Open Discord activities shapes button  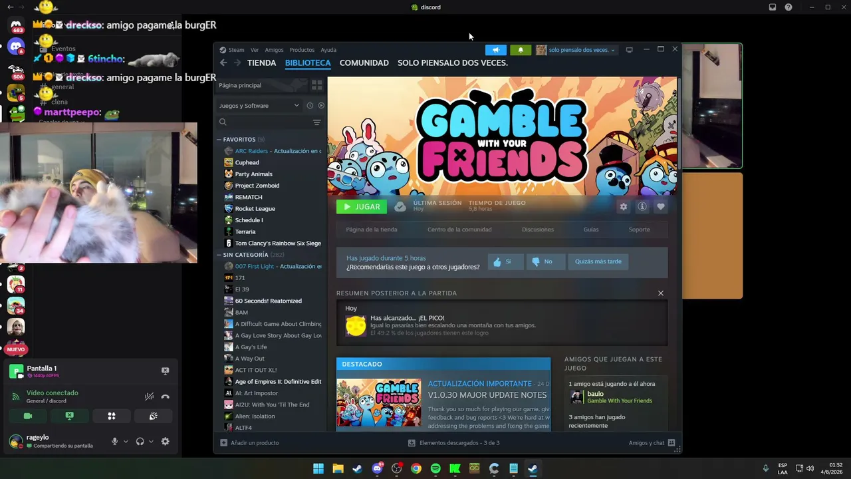click(112, 416)
